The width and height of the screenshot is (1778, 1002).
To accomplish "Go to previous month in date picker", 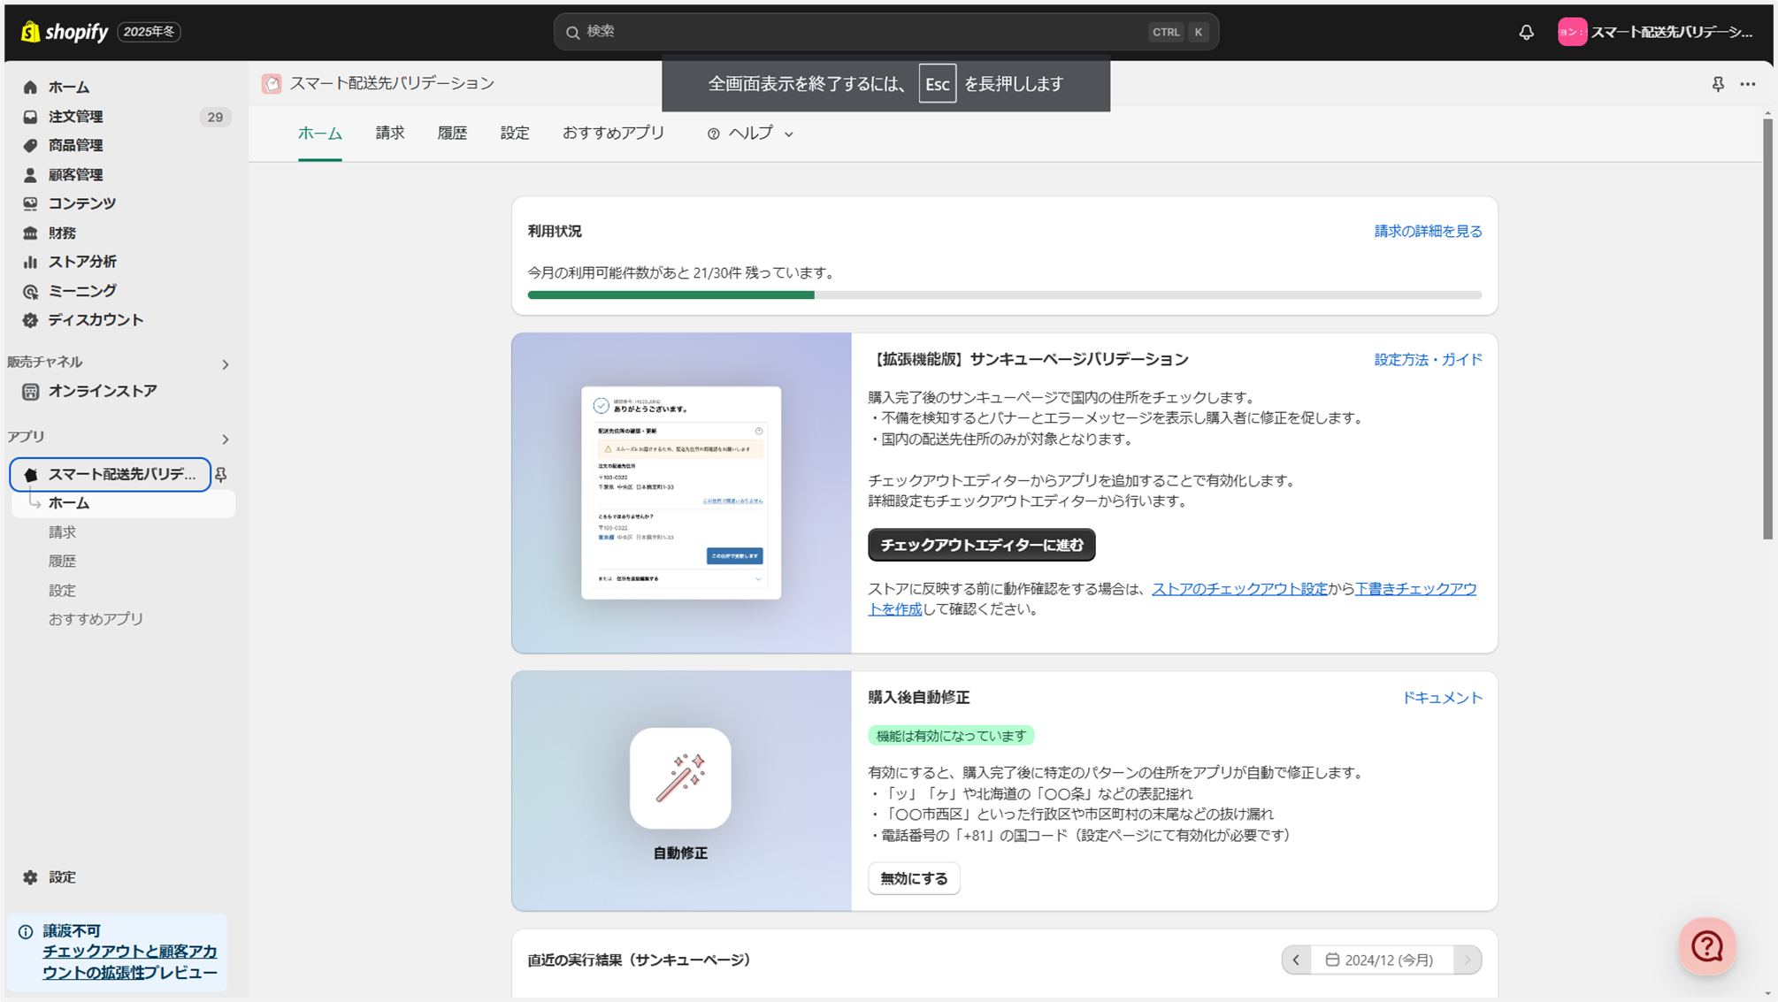I will tap(1296, 960).
